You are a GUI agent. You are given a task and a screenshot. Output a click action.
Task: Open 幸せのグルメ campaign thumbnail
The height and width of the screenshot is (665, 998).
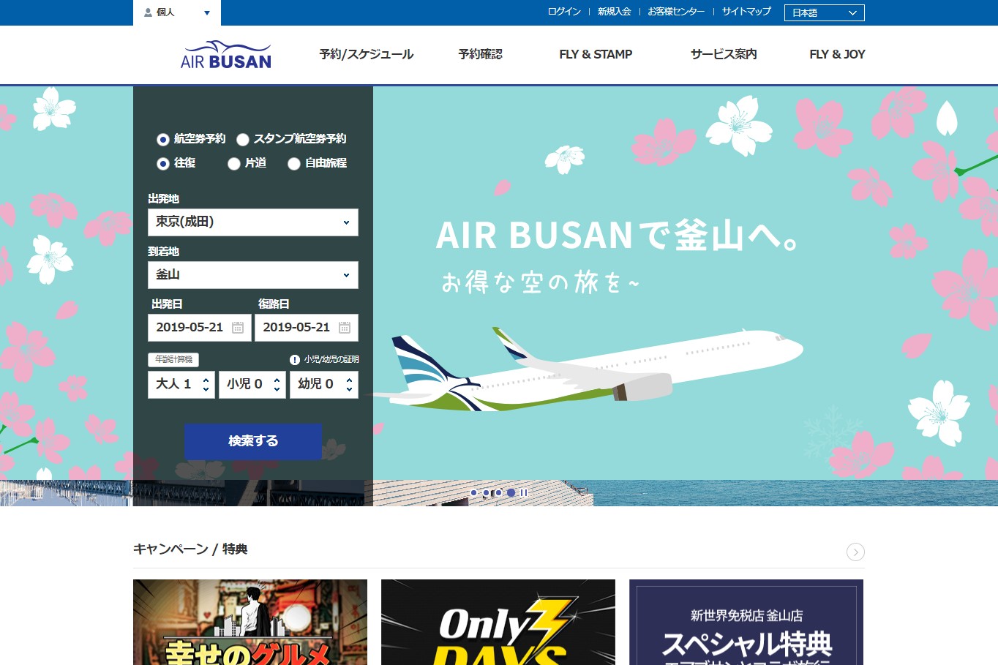pyautogui.click(x=250, y=622)
